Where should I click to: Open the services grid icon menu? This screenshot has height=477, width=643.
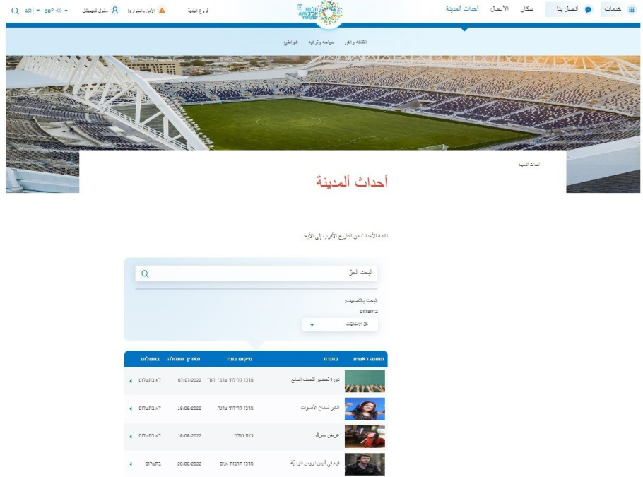632,9
